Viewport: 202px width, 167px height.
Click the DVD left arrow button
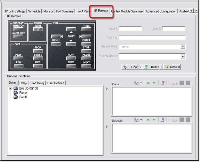56,36
